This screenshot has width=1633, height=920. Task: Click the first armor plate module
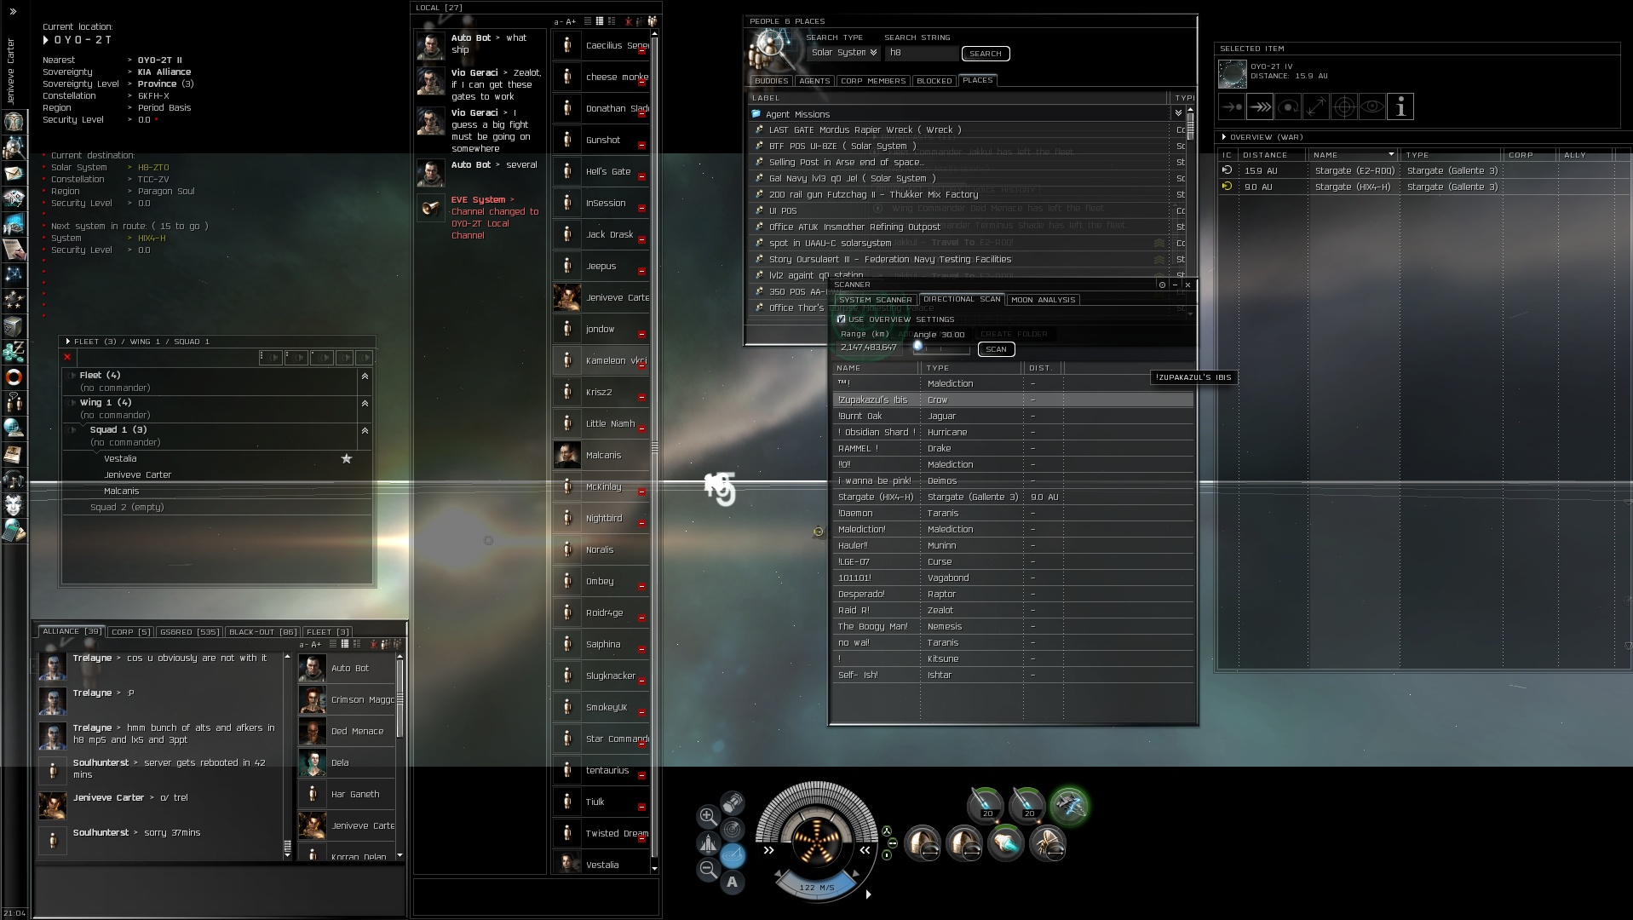(x=923, y=843)
